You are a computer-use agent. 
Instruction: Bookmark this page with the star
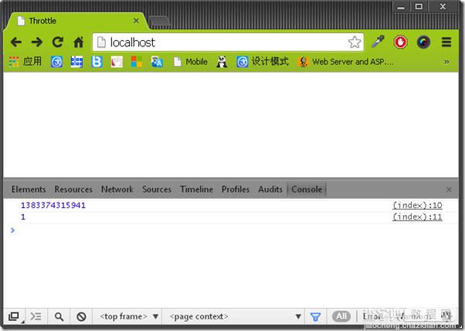pos(355,43)
